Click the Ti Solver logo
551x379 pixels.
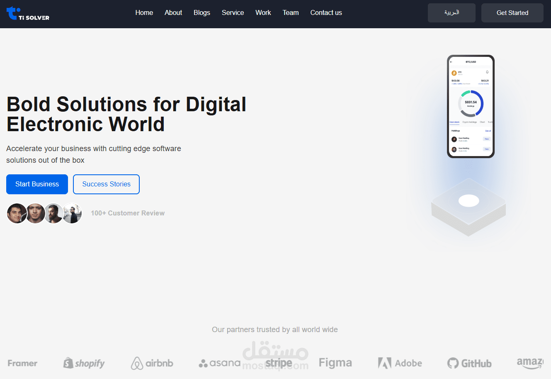click(x=28, y=14)
